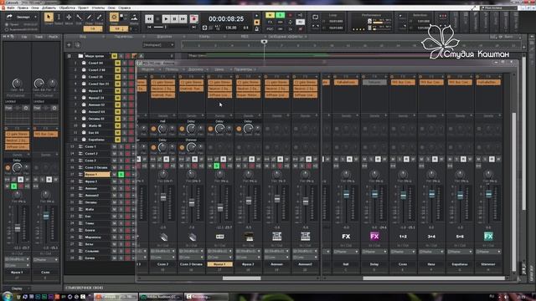Click the now-time marker on the timeline

click(x=264, y=42)
